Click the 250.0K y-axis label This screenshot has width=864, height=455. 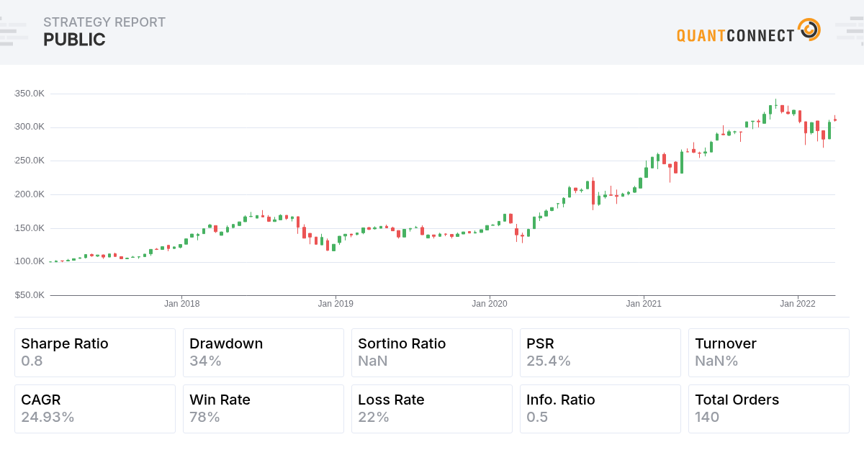click(30, 161)
